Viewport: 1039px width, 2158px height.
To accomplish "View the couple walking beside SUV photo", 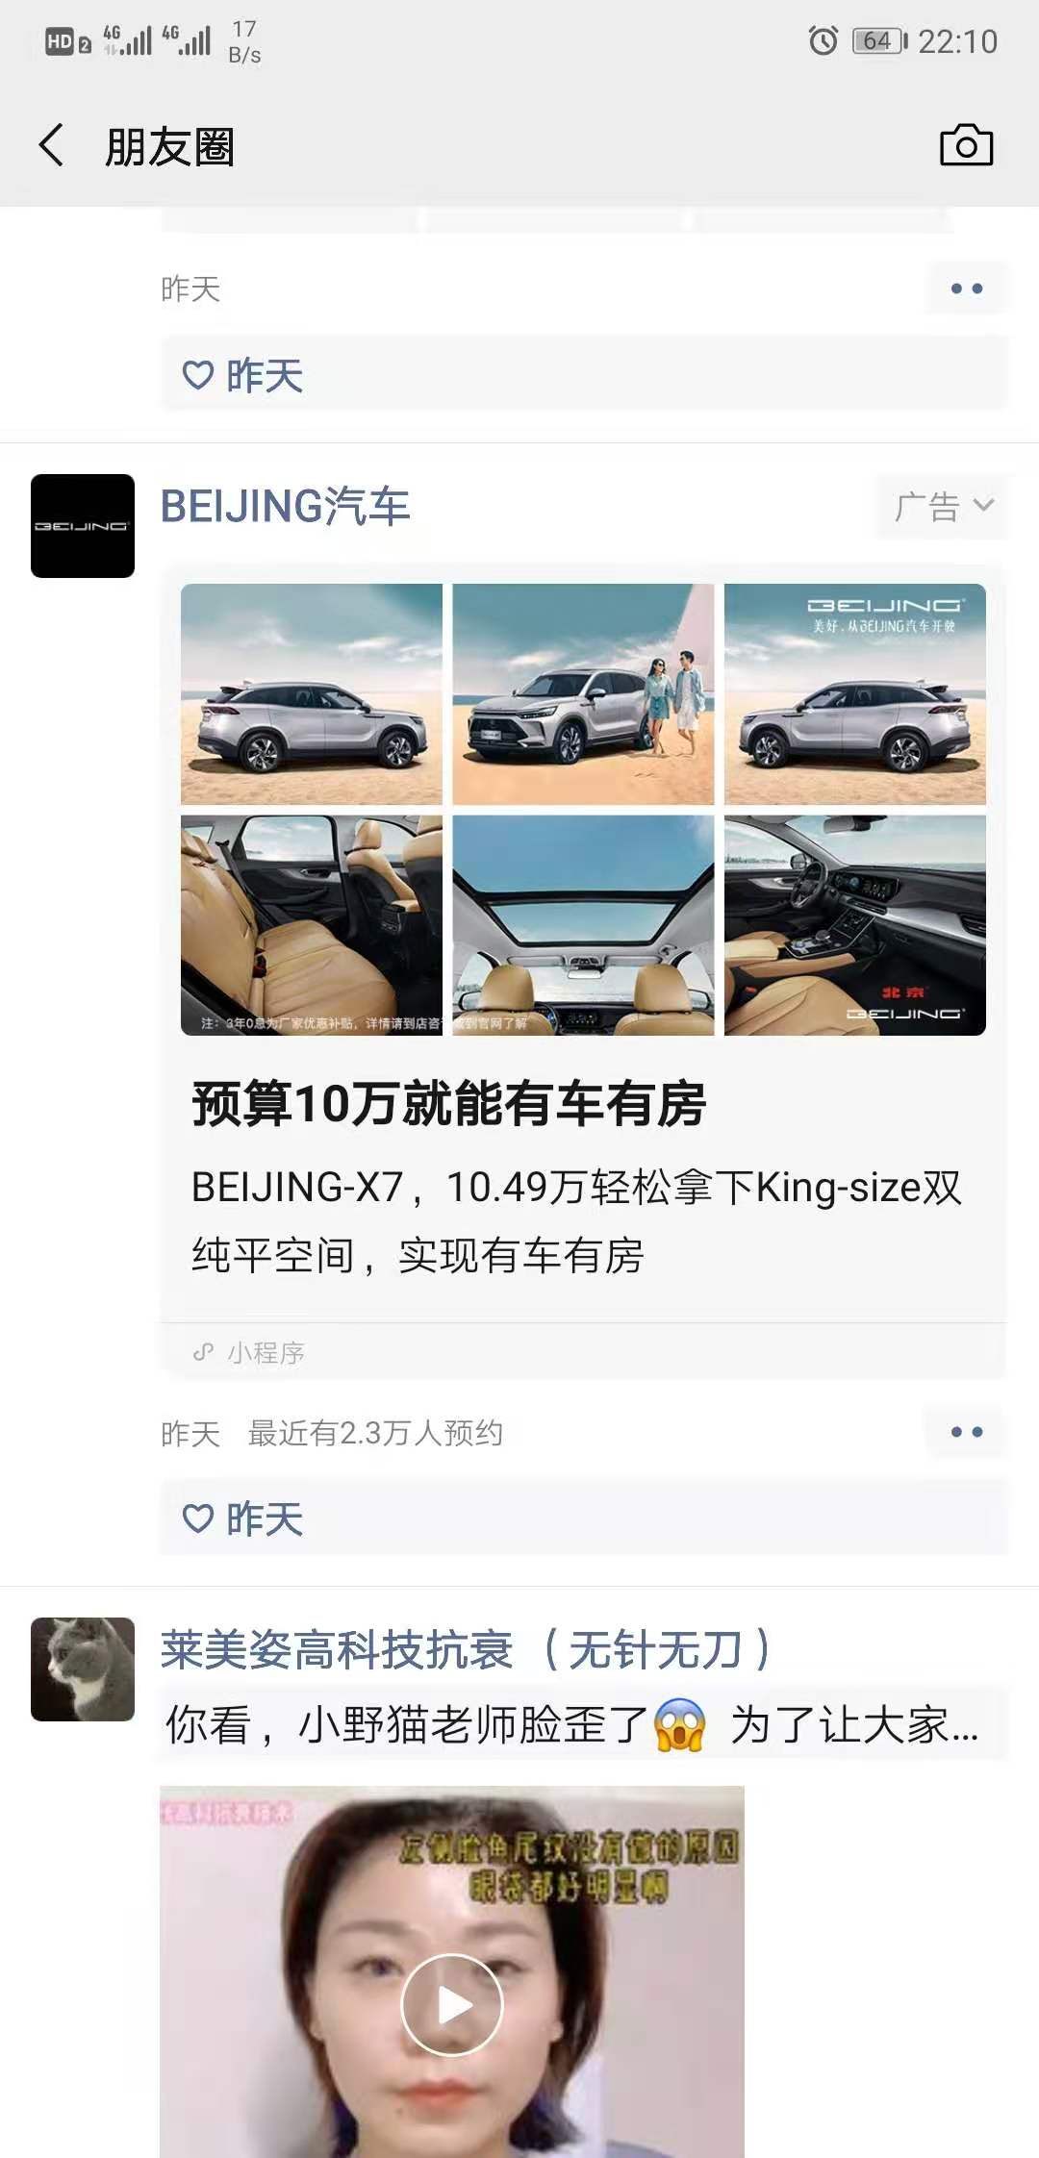I will (x=583, y=693).
